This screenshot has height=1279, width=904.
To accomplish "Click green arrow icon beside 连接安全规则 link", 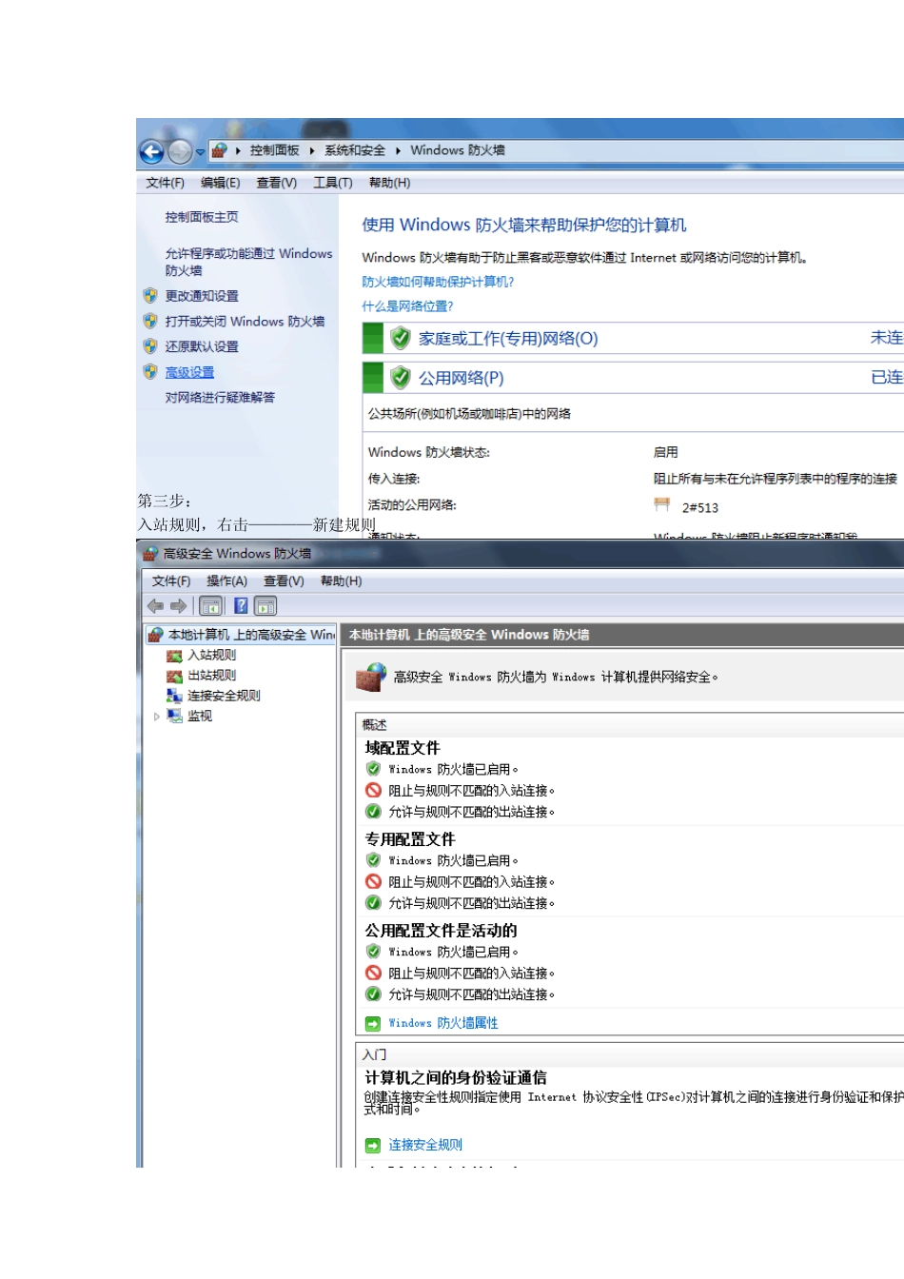I will click(x=373, y=1146).
